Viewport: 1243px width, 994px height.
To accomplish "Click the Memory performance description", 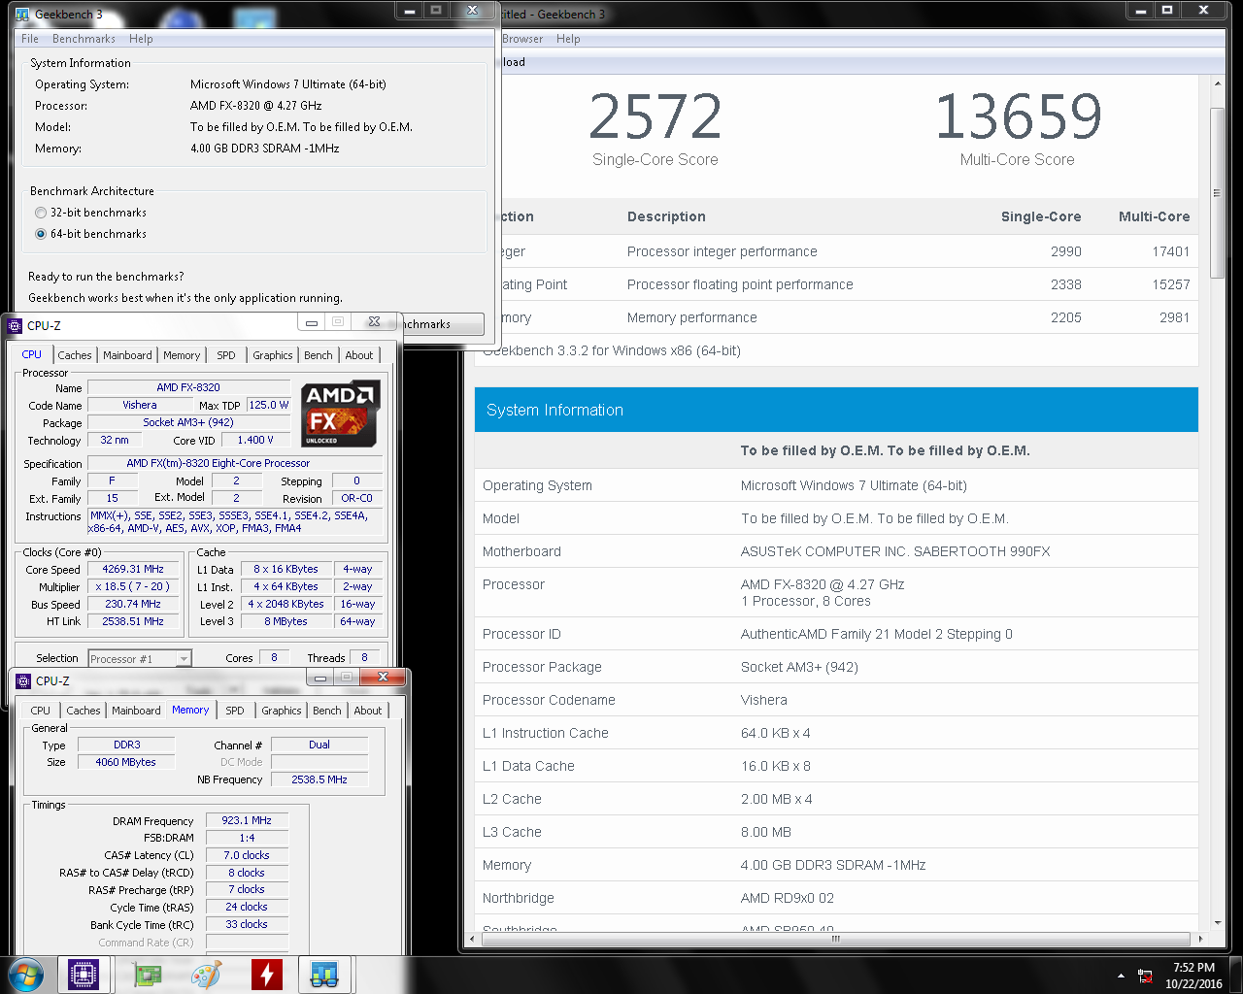I will [692, 317].
